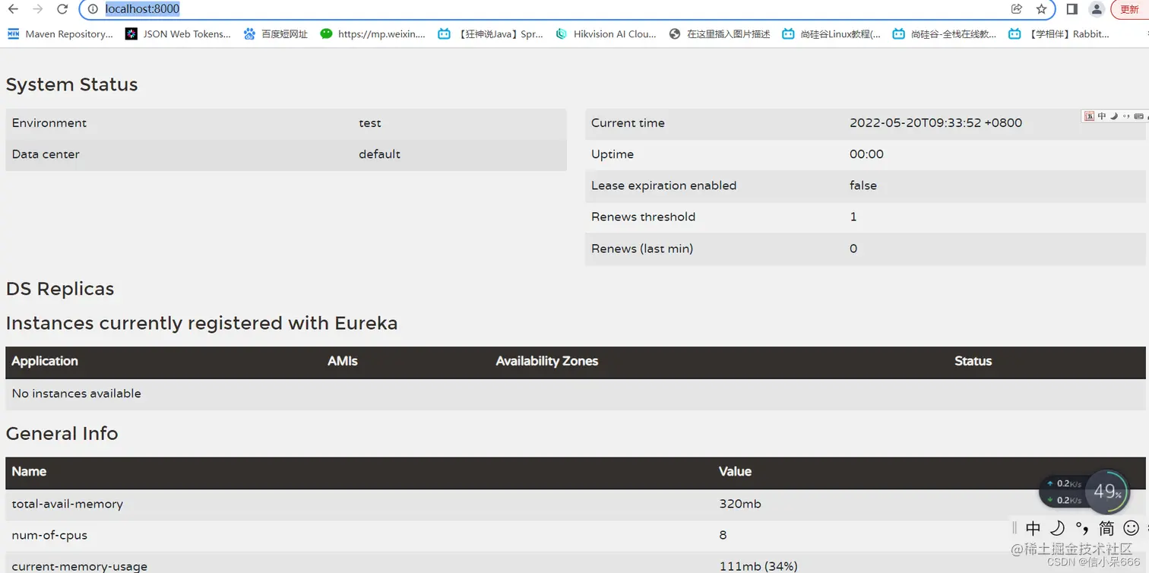Open the user profile avatar
This screenshot has height=573, width=1149.
coord(1097,9)
